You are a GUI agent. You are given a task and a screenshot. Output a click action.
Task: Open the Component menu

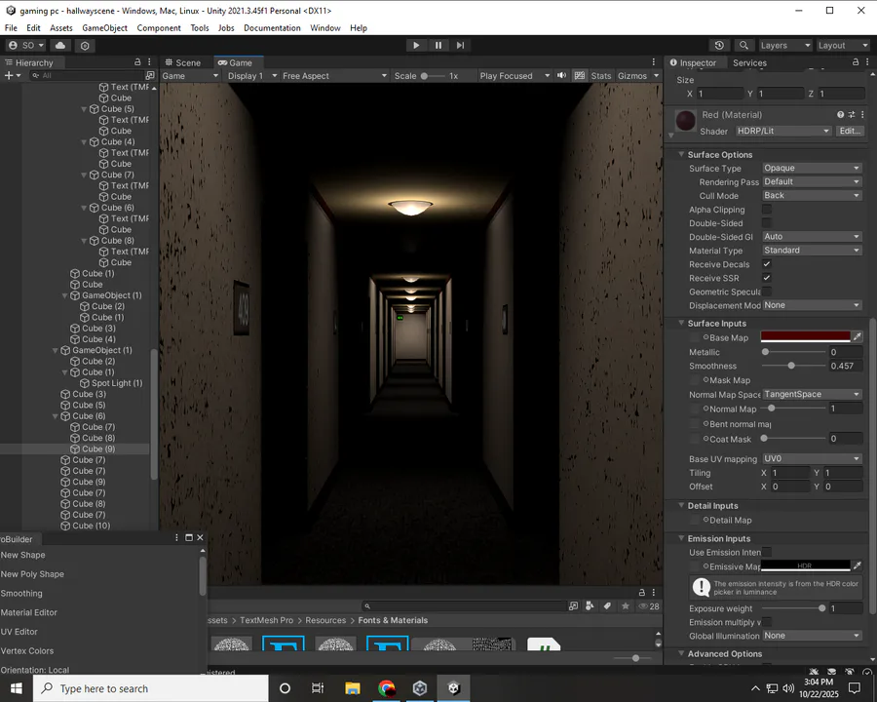pos(159,28)
